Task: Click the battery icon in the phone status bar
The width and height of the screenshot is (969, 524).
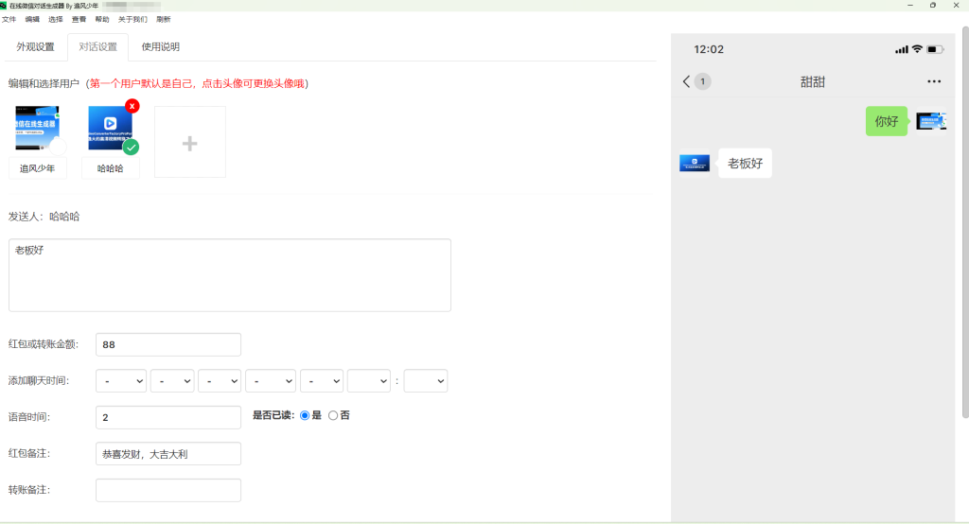Action: click(935, 49)
